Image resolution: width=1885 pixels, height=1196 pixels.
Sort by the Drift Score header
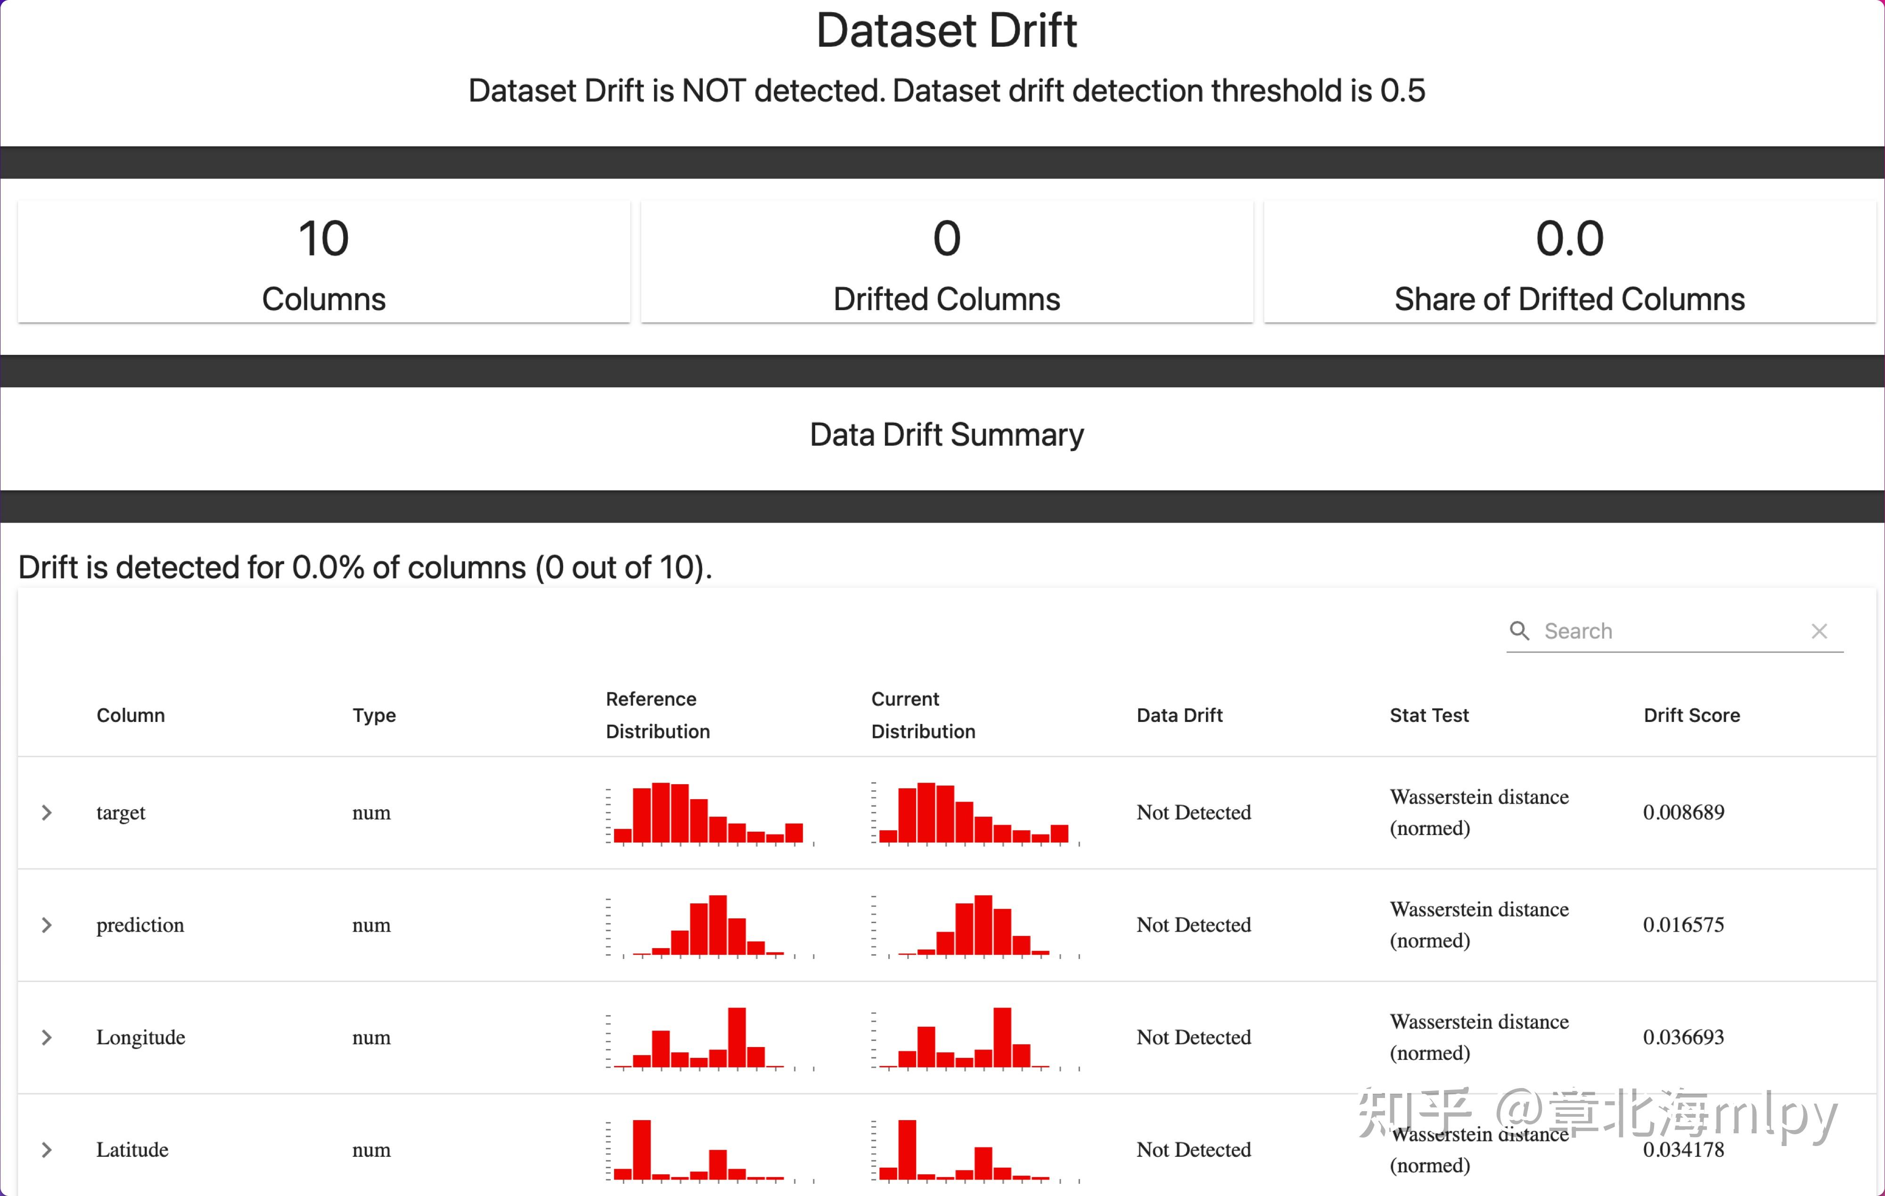(1692, 715)
